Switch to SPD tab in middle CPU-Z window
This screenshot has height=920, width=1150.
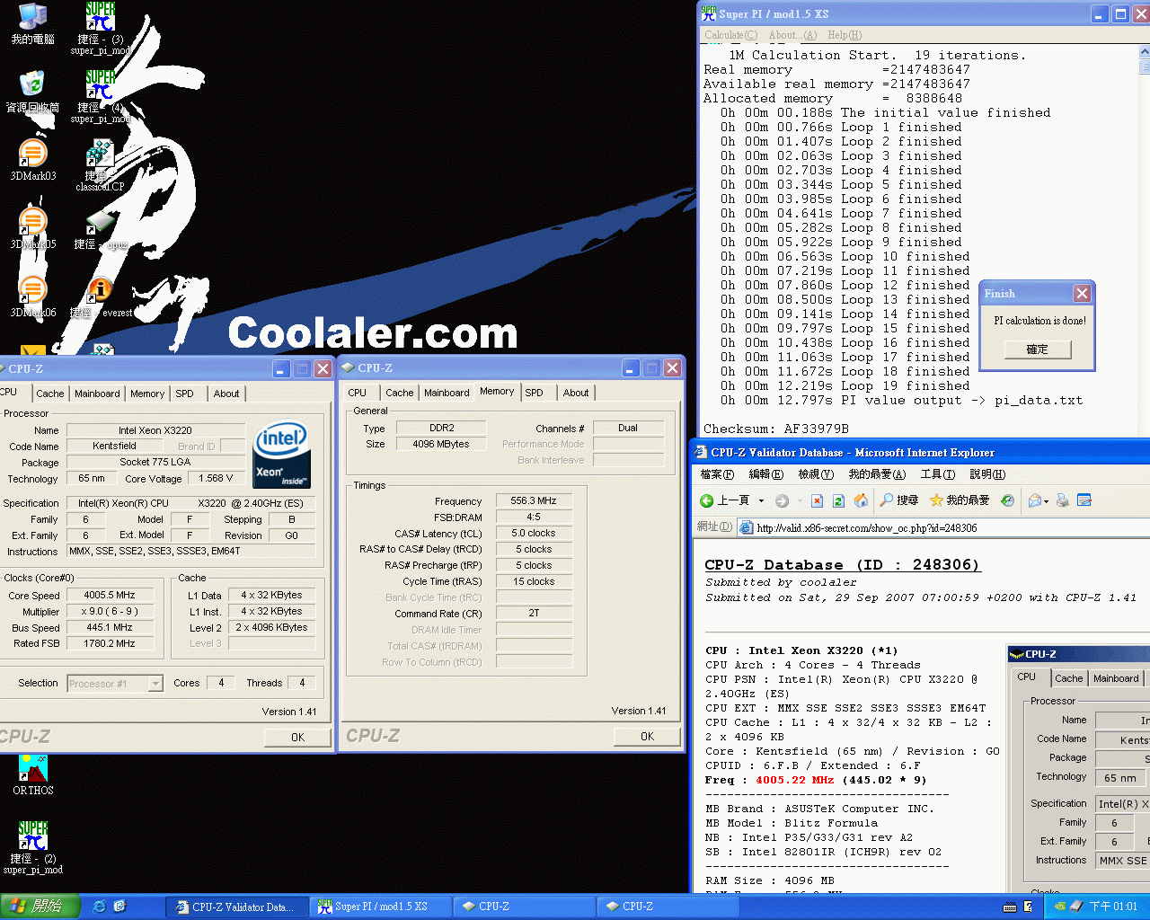(x=534, y=393)
